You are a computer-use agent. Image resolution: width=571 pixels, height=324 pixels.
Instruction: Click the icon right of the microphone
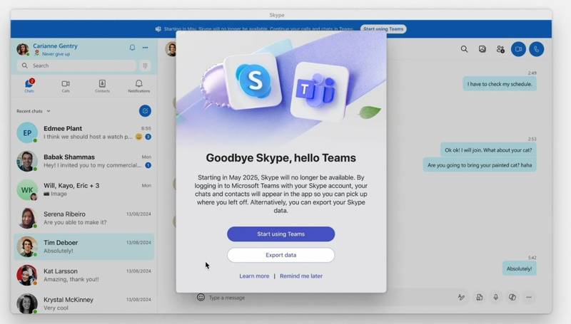tap(512, 297)
